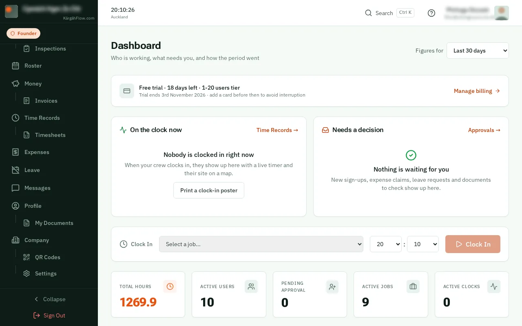Open the help question mark icon
522x326 pixels.
click(x=431, y=13)
